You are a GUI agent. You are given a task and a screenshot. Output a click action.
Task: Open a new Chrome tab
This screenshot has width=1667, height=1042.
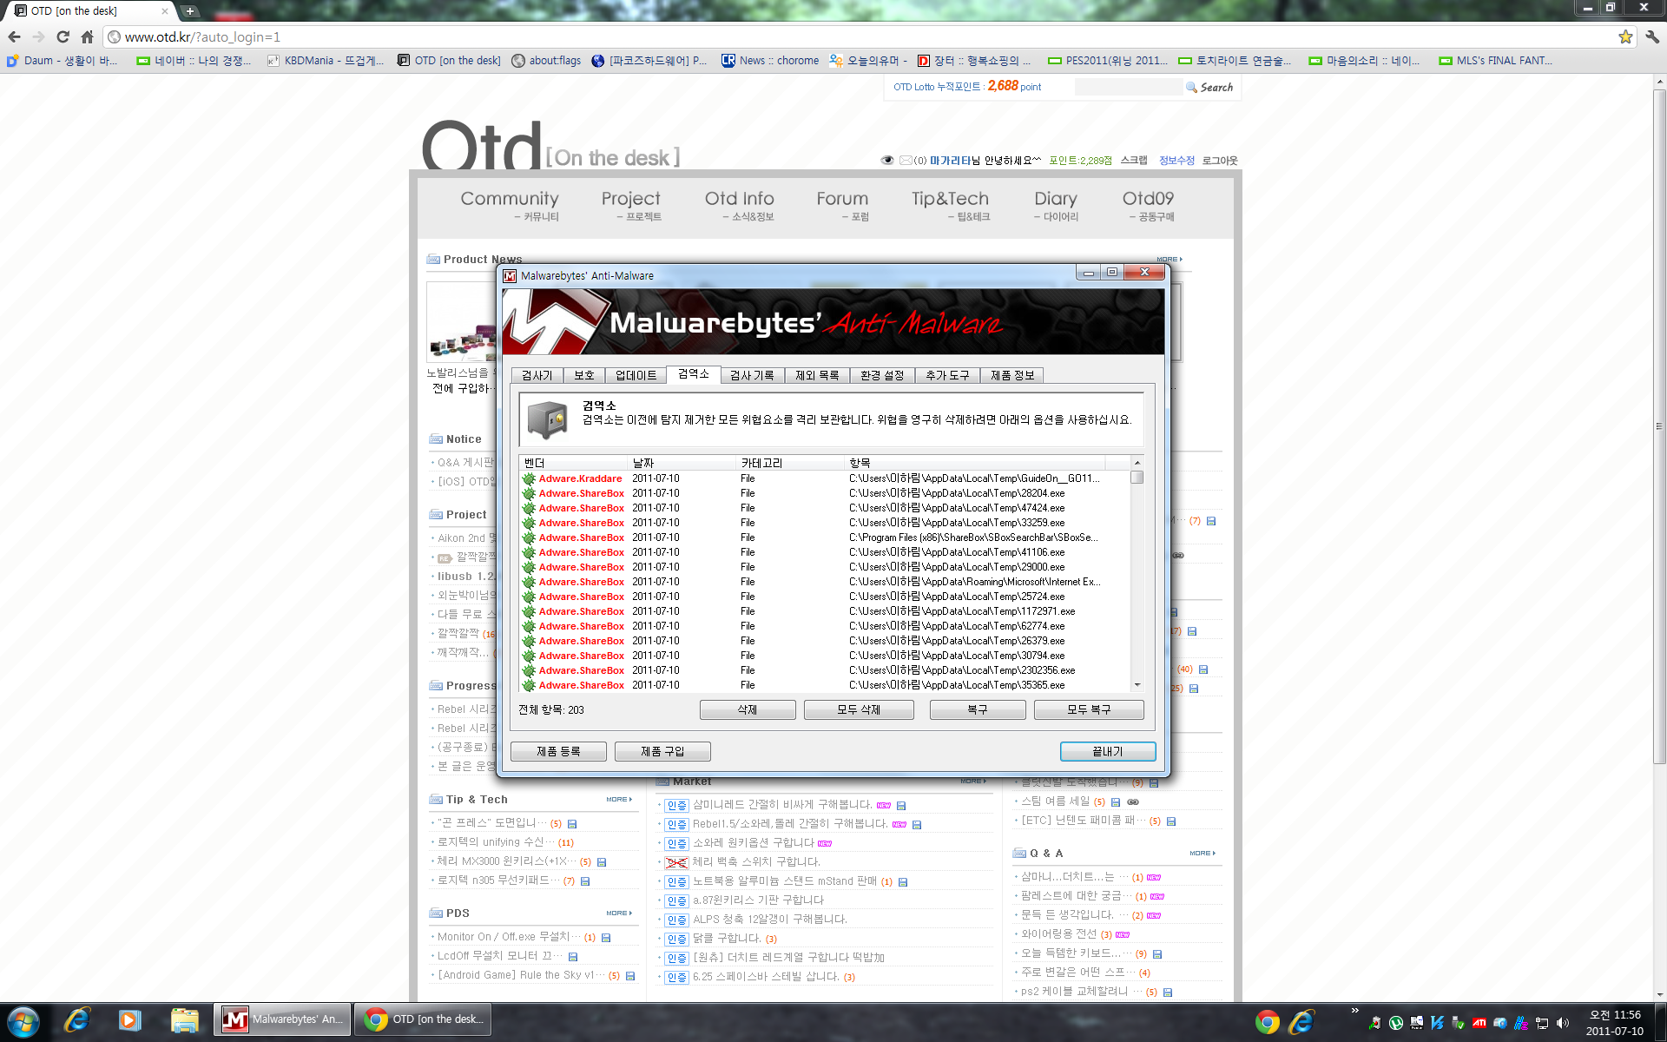(190, 11)
